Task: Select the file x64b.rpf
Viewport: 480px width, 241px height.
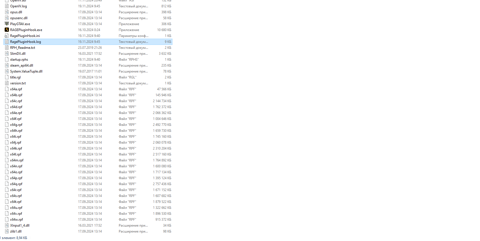Action: 16,95
